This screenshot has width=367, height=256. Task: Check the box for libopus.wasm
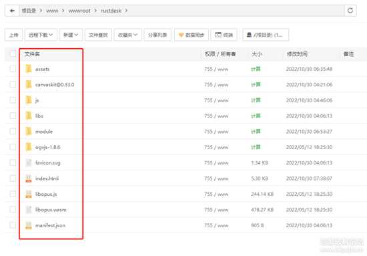coord(13,210)
